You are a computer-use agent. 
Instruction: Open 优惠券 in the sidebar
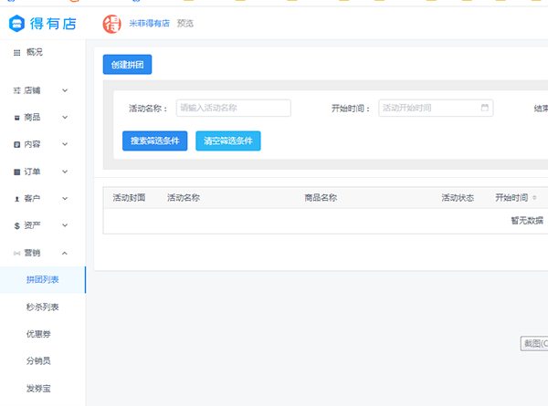[38, 334]
